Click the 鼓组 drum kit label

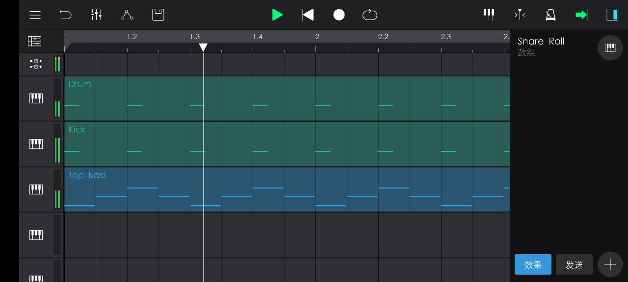(526, 52)
